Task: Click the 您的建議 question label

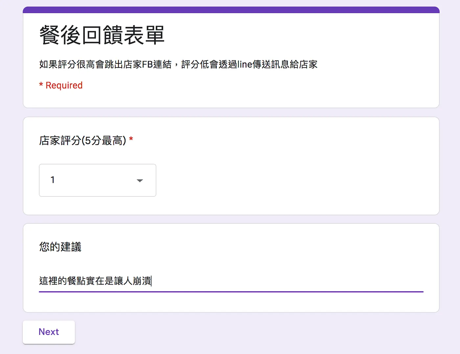Action: pyautogui.click(x=60, y=247)
